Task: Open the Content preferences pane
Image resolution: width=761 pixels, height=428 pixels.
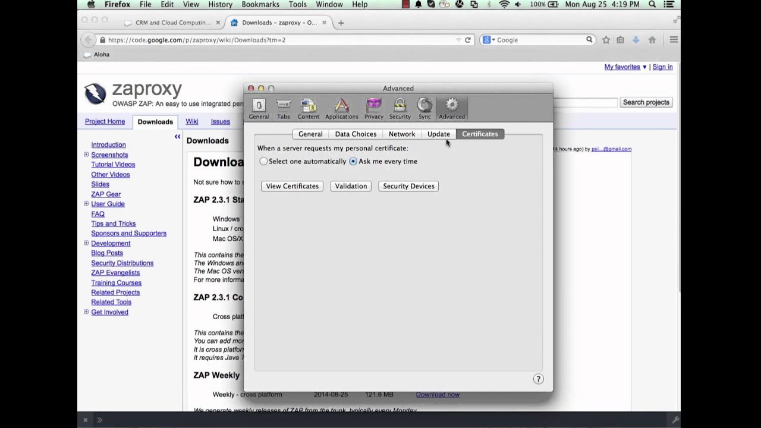Action: click(x=308, y=109)
